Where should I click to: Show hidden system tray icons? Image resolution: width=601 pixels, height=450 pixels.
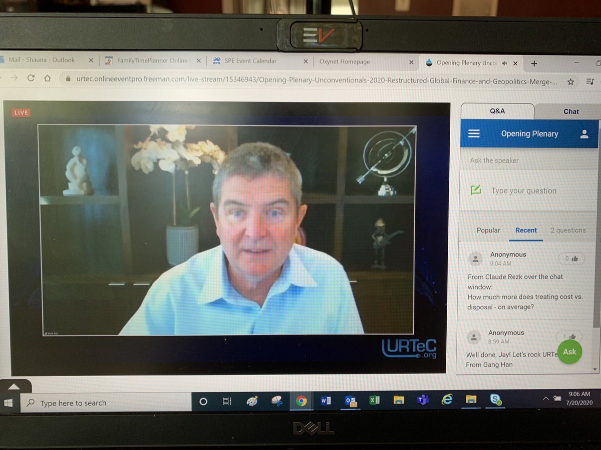point(546,398)
